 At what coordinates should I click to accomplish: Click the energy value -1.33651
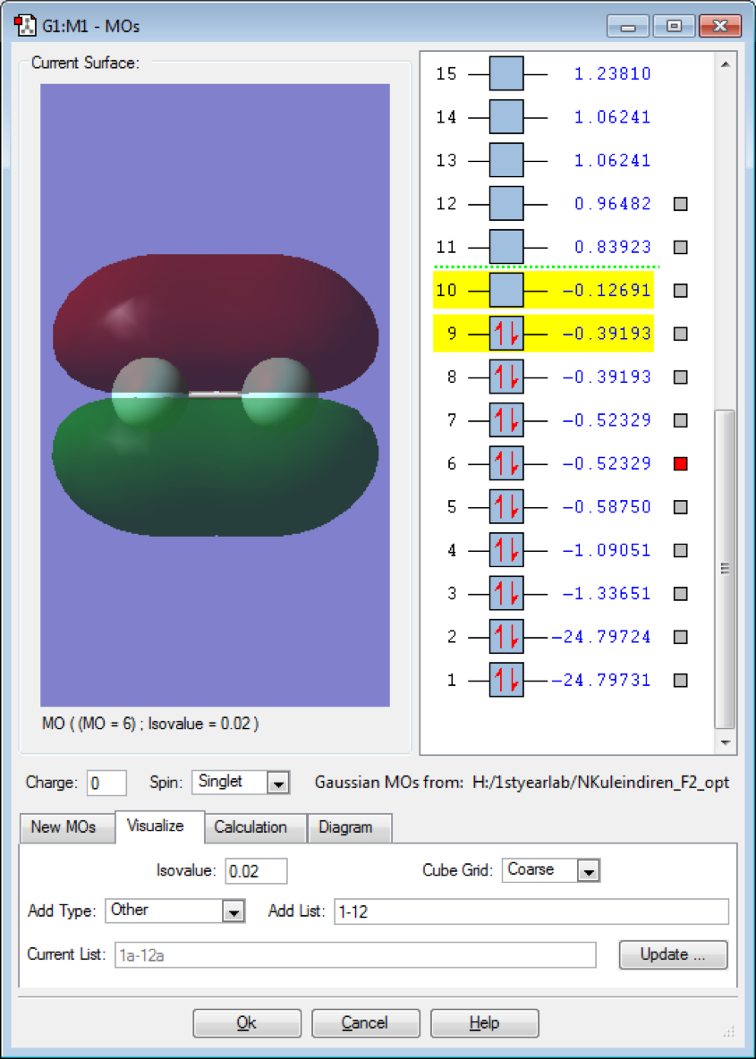pyautogui.click(x=606, y=593)
